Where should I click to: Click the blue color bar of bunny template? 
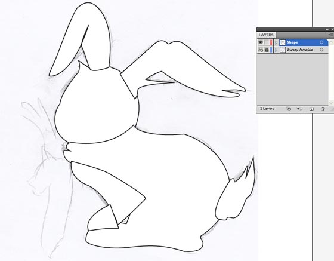point(271,50)
